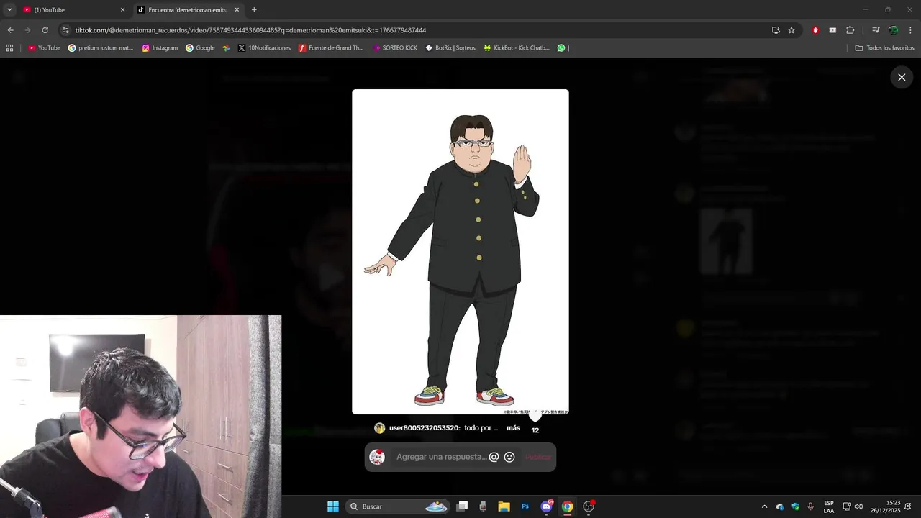Screen dimensions: 921x518
Task: Open the Google bookmark
Action: [200, 48]
